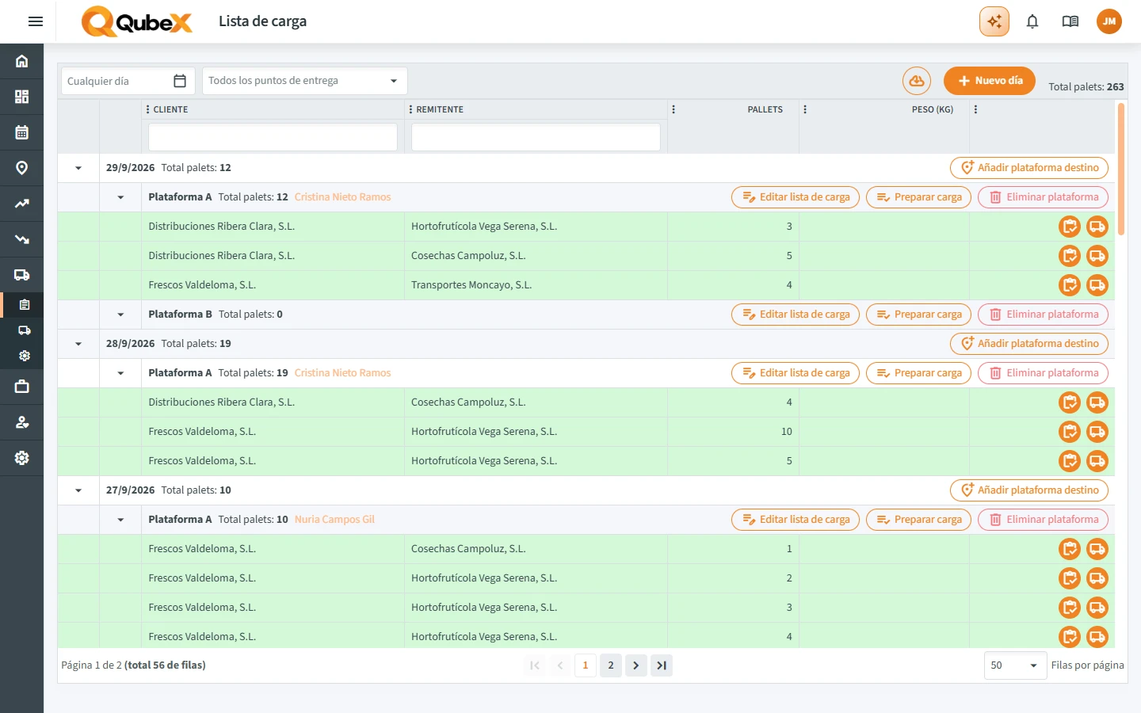
Task: Open the notifications bell
Action: 1032,21
